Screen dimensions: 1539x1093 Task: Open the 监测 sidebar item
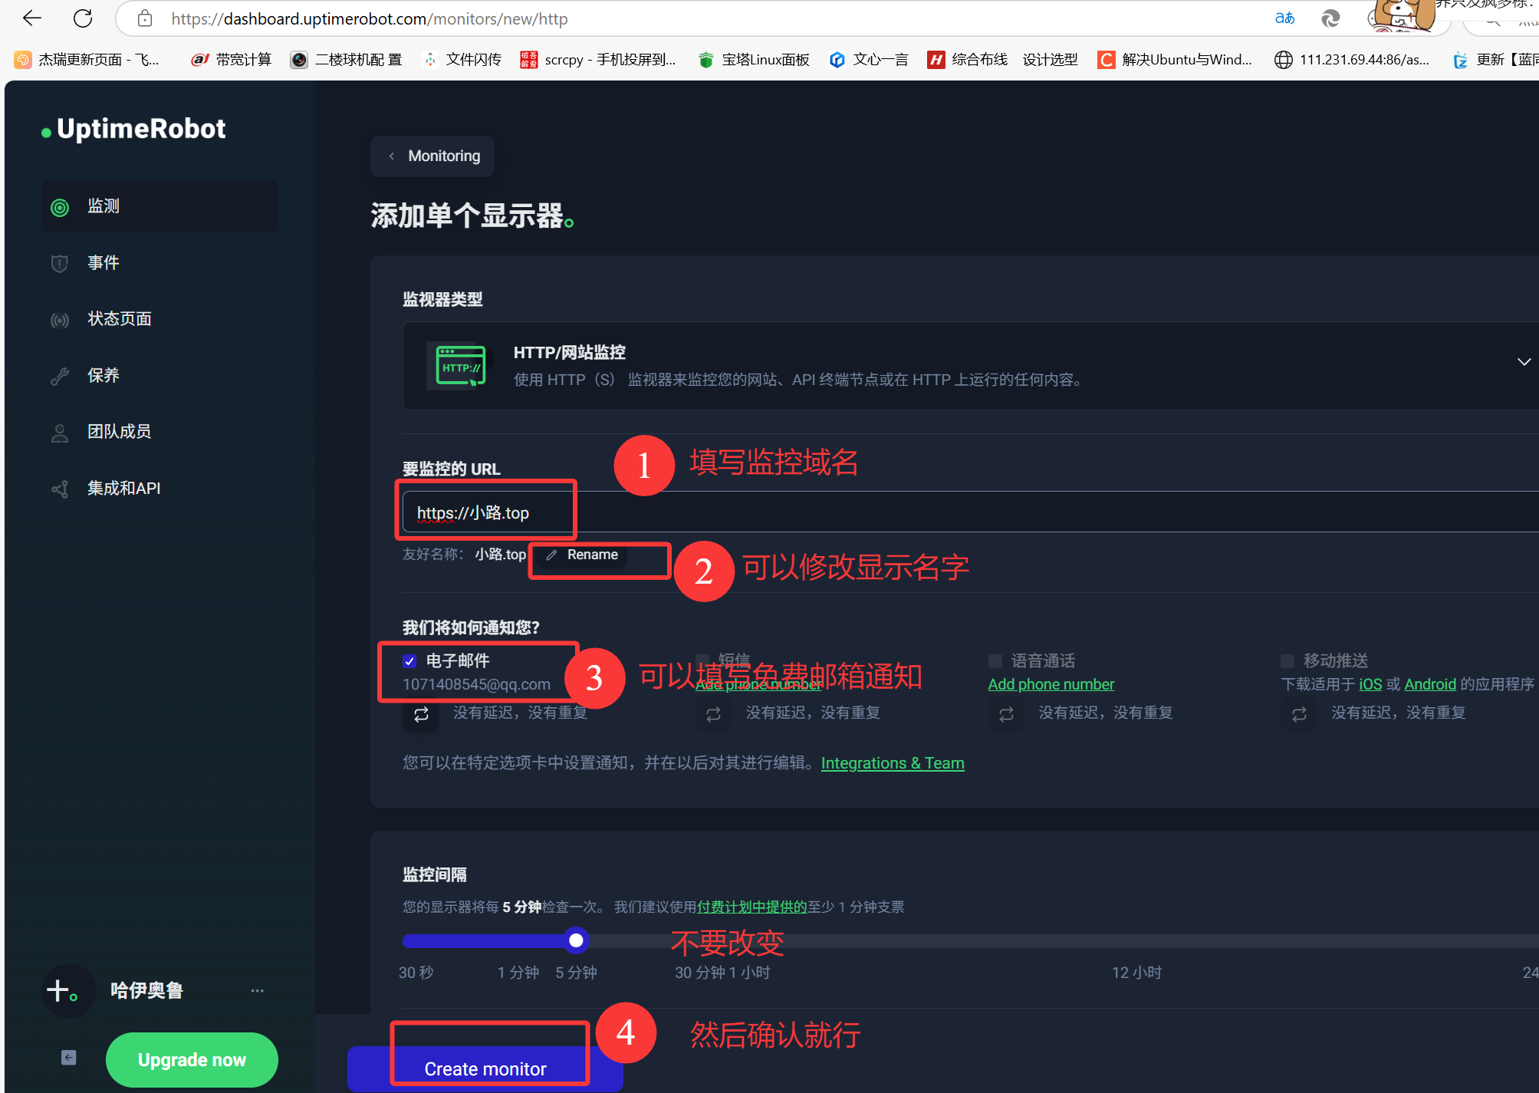[159, 206]
